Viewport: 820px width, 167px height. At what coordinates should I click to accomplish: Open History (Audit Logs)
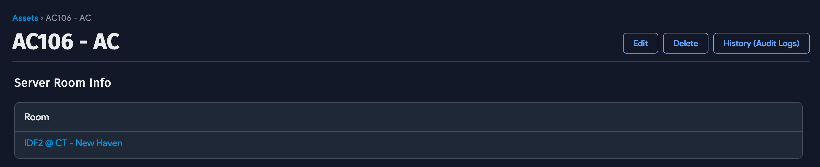click(761, 44)
